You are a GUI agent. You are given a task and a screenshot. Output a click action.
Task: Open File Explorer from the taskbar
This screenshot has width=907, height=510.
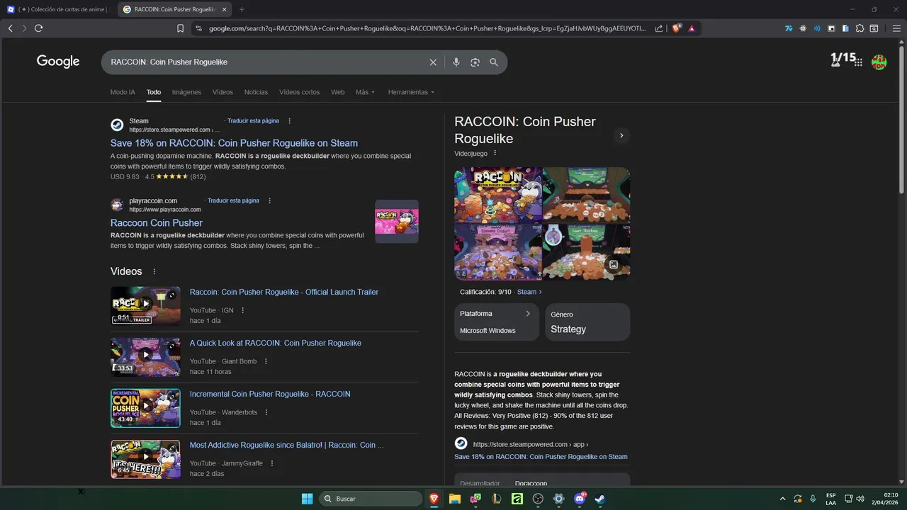click(454, 499)
